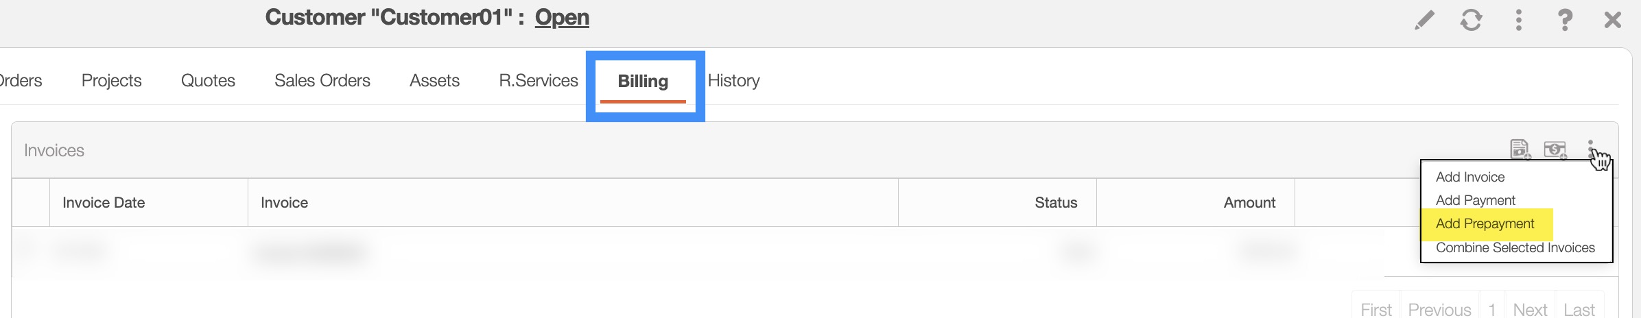Open the top-bar three-dot menu
1641x318 pixels.
coord(1518,20)
